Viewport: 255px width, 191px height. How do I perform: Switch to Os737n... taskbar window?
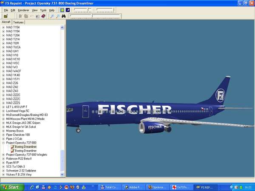tap(181, 187)
